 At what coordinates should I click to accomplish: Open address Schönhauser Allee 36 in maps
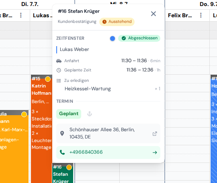108,133
